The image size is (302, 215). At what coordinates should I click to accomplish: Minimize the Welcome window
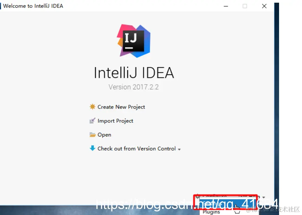click(226, 6)
